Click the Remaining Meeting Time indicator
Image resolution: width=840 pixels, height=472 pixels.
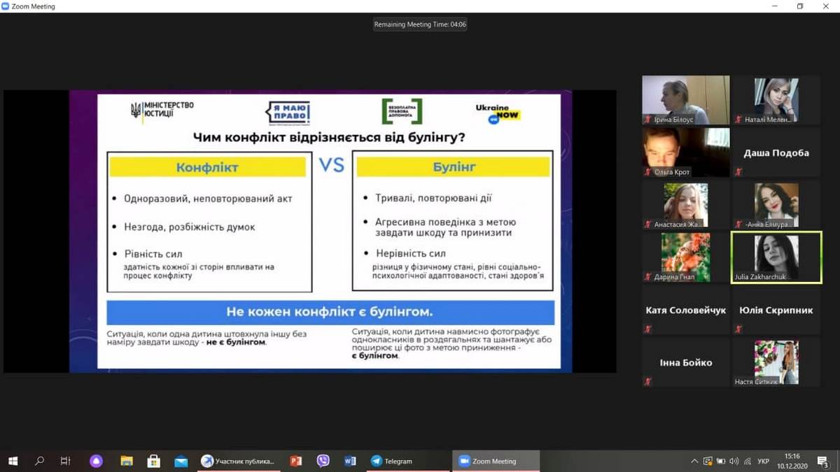(x=420, y=24)
